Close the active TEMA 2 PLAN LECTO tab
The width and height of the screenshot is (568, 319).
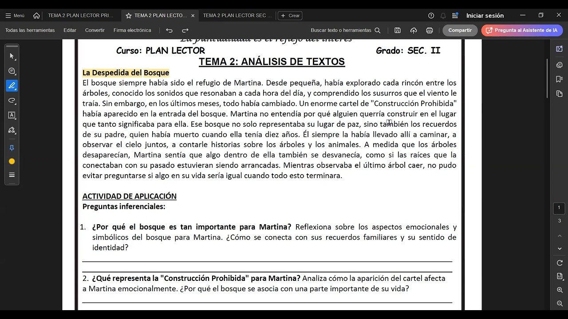193,16
